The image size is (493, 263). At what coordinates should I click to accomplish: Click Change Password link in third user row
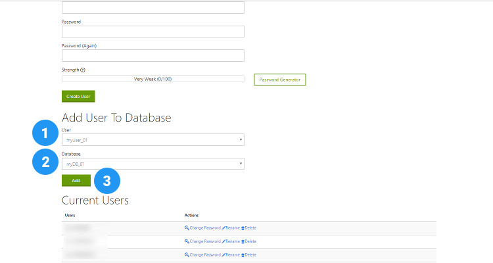point(205,255)
